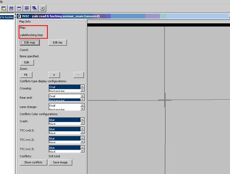Click the 318 total conflicts value
Viewport: 230px width, 174px height.
pos(54,156)
